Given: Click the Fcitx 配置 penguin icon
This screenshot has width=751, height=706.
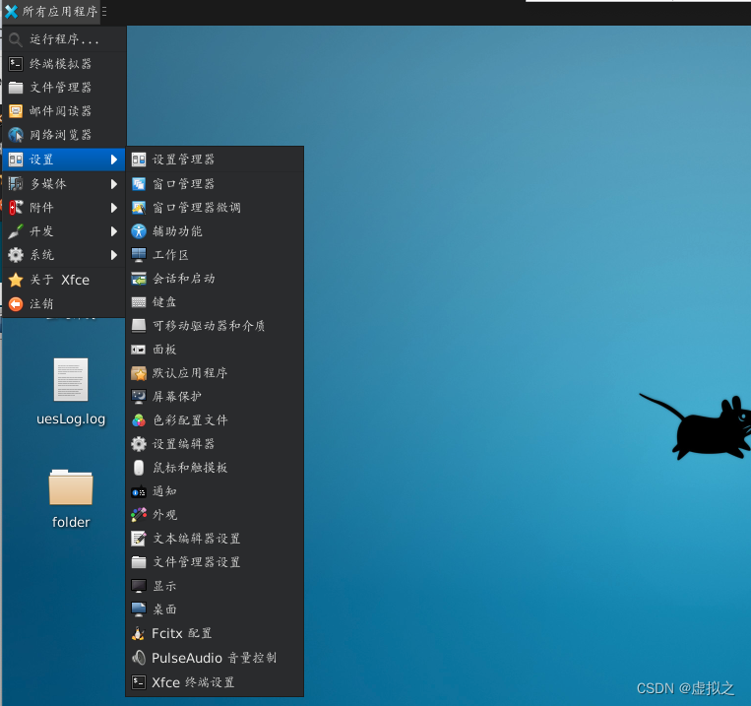Looking at the screenshot, I should (139, 633).
